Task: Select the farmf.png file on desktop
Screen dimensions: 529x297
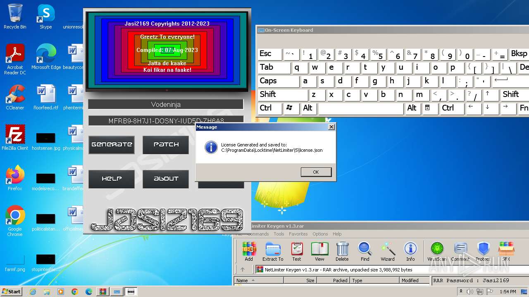Action: coord(15,264)
